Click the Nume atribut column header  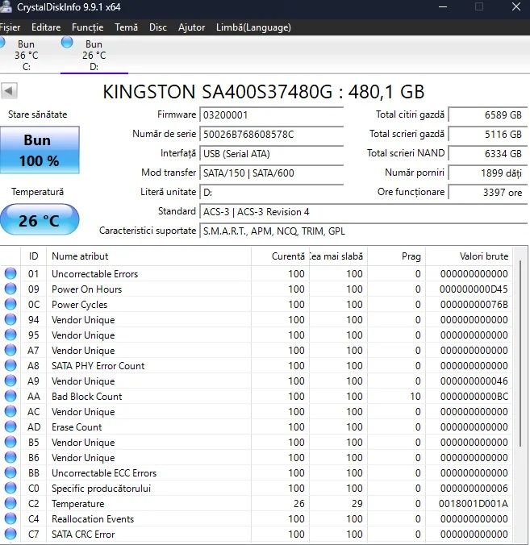(x=149, y=256)
